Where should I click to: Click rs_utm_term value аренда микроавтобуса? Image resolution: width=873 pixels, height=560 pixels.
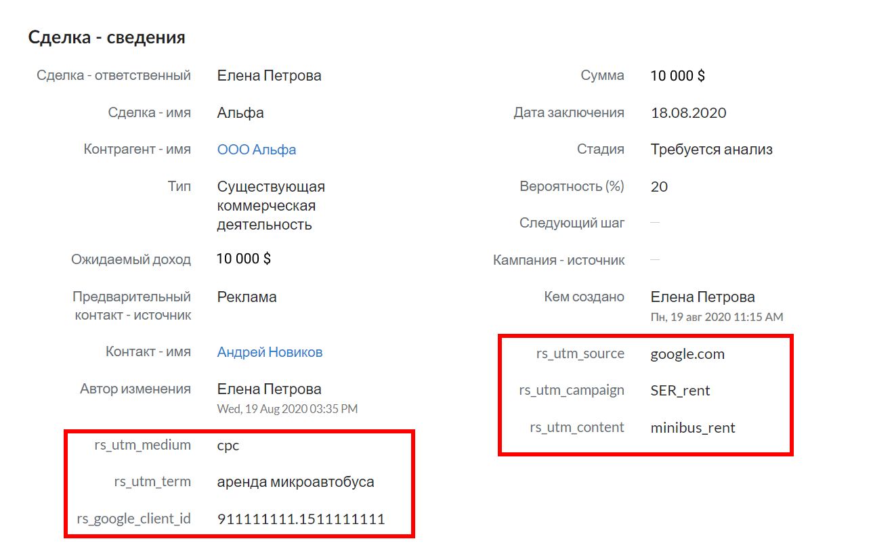pos(295,482)
